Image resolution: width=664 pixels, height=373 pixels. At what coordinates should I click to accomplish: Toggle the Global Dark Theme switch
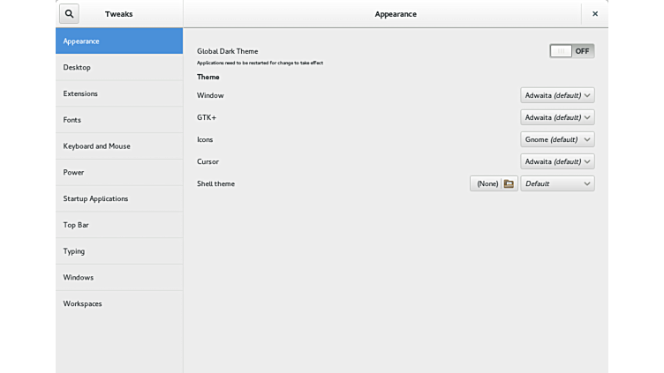coord(571,51)
